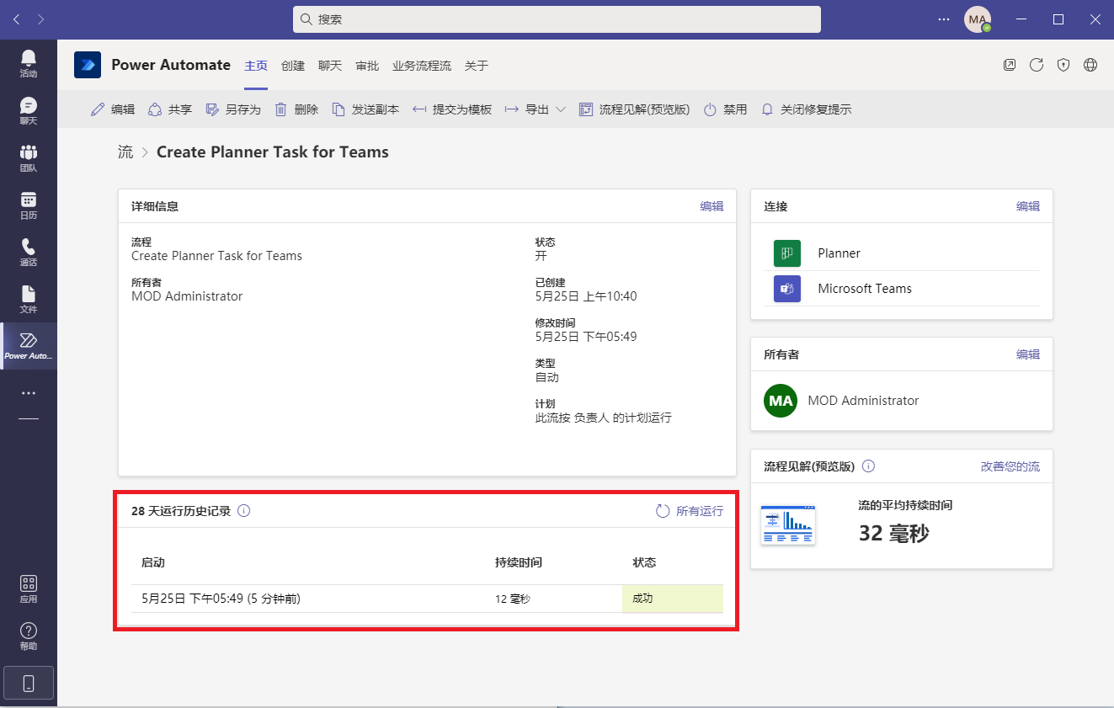Focus the 搜索 search box
Image resolution: width=1114 pixels, height=708 pixels.
[557, 19]
